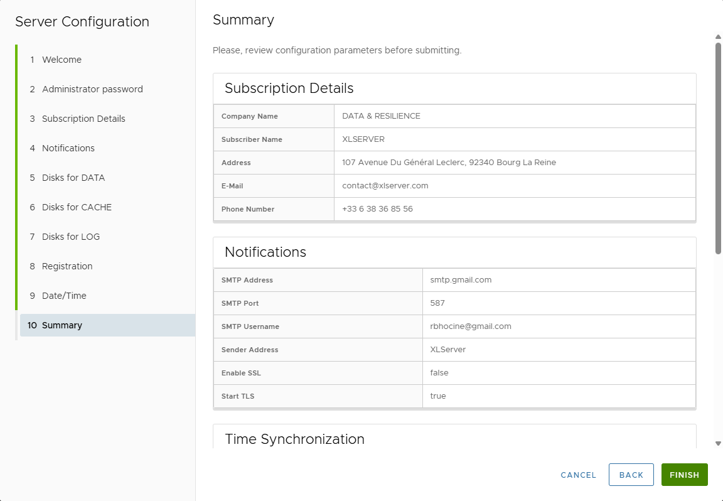Viewport: 723px width, 501px height.
Task: Go to the Date/Time step
Action: point(64,296)
